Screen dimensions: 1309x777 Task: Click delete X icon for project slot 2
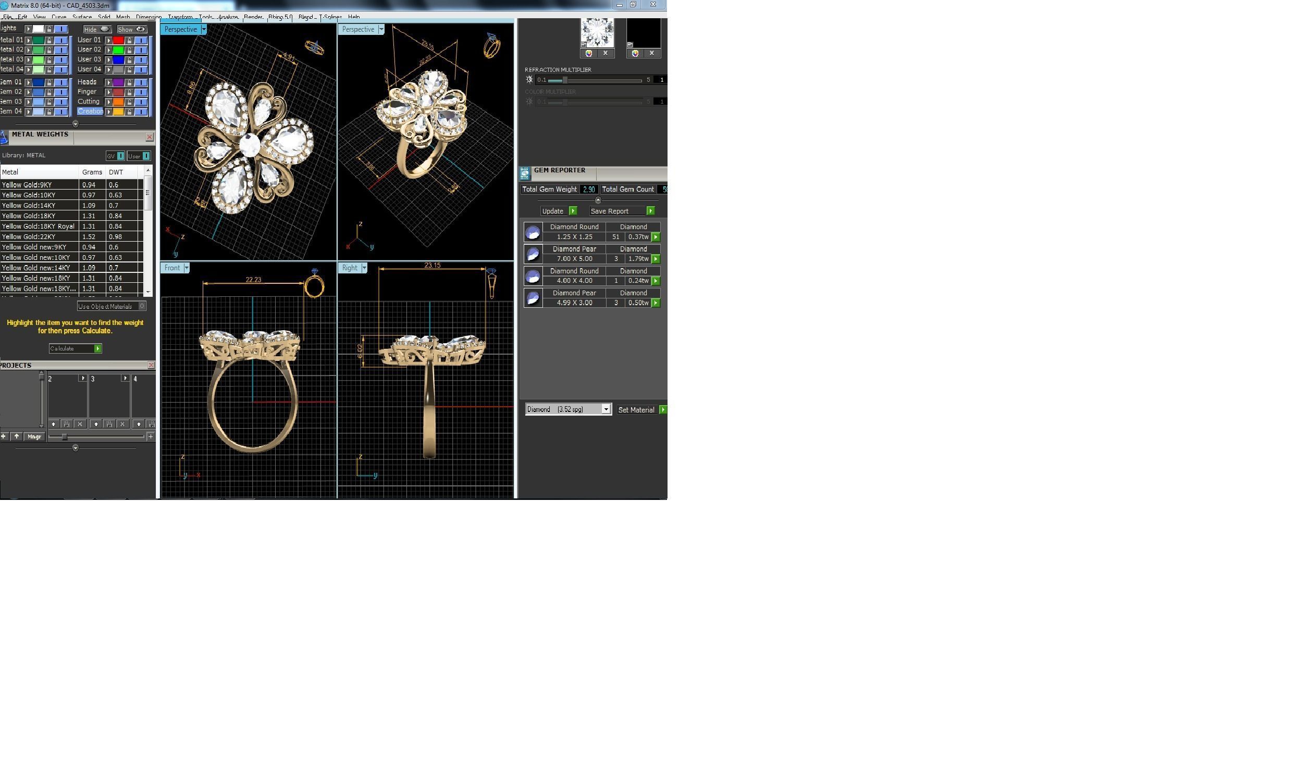[80, 424]
